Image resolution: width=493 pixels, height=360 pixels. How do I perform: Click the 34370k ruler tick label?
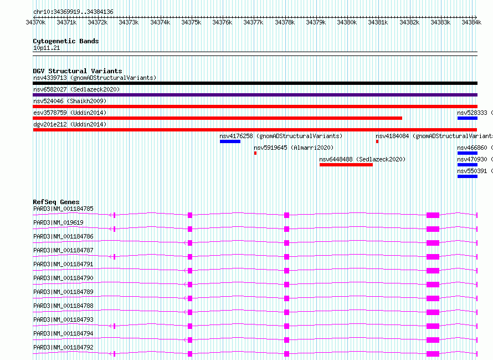coord(35,22)
